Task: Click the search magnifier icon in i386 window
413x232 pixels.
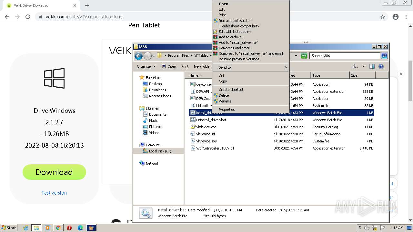Action: click(384, 56)
